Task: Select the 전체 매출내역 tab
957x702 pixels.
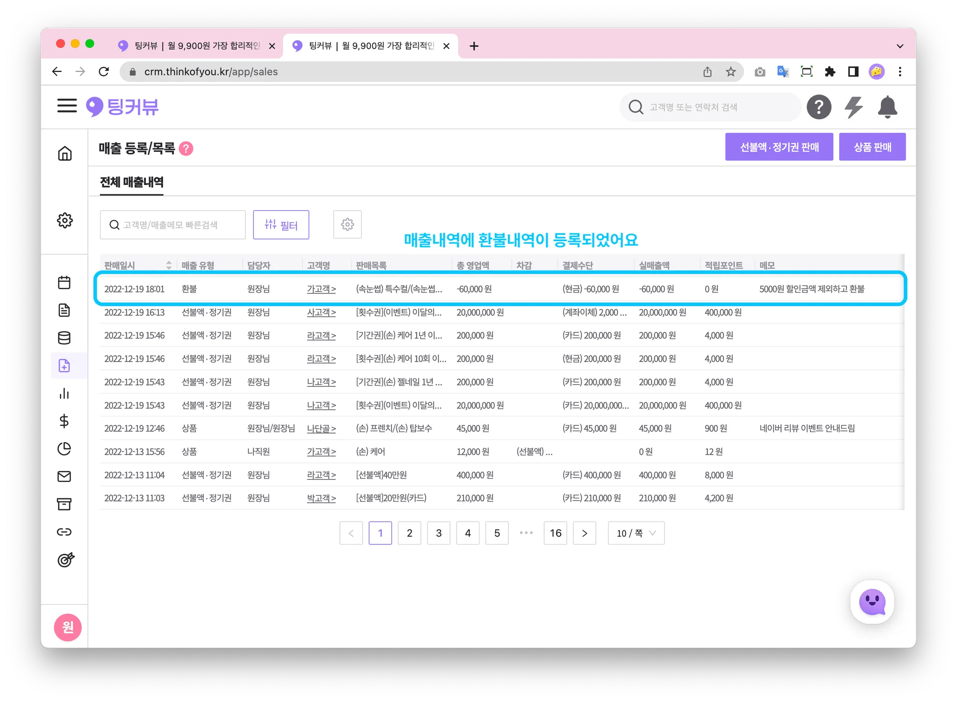Action: coord(132,182)
